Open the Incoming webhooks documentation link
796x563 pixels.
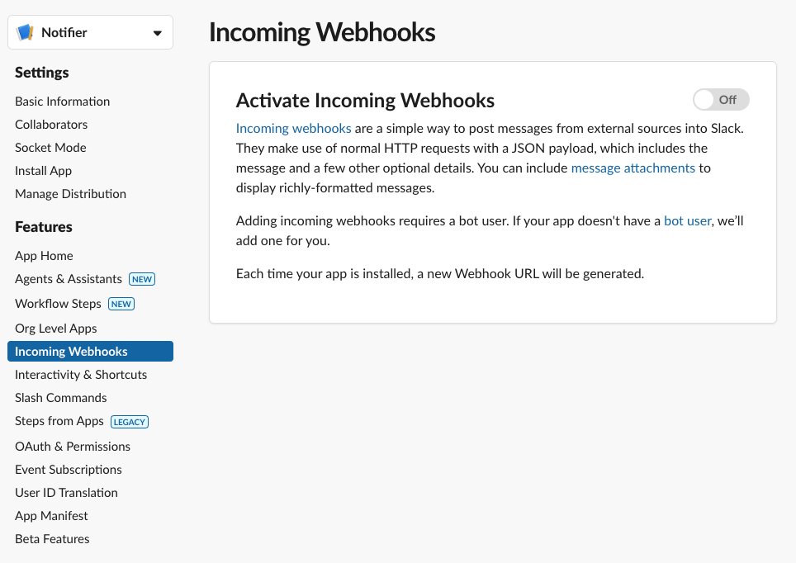(x=293, y=128)
